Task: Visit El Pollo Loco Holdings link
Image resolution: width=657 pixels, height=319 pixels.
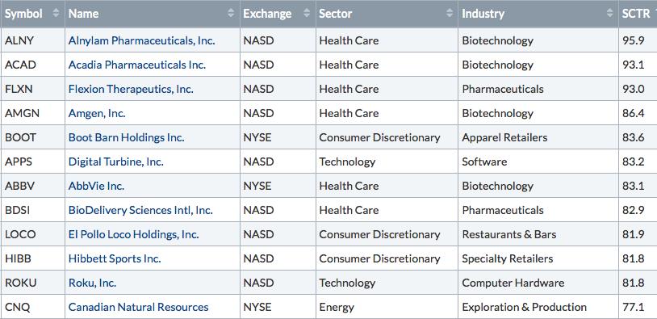Action: (133, 235)
